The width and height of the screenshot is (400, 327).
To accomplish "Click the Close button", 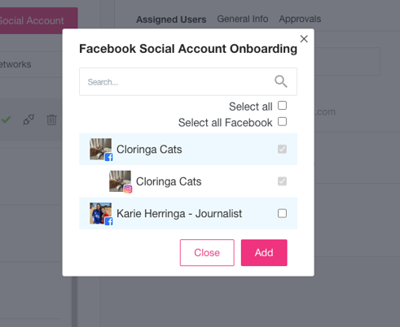I will tap(207, 253).
